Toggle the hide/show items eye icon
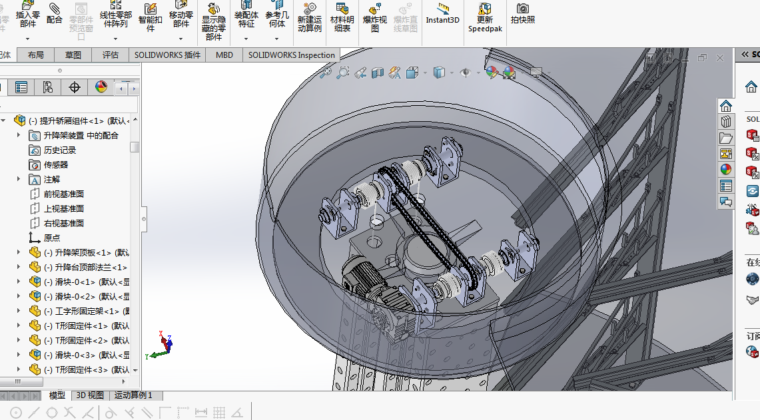The image size is (760, 420). point(465,73)
